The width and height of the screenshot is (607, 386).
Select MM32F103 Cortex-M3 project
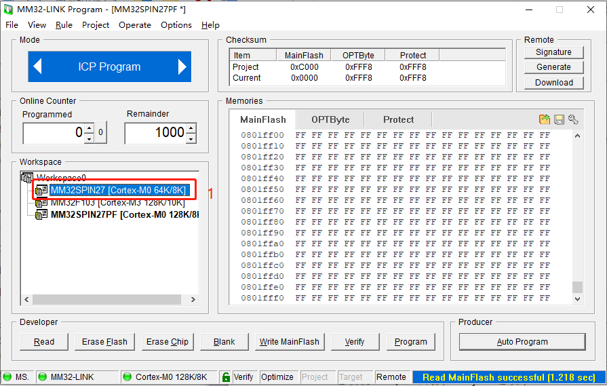[118, 202]
